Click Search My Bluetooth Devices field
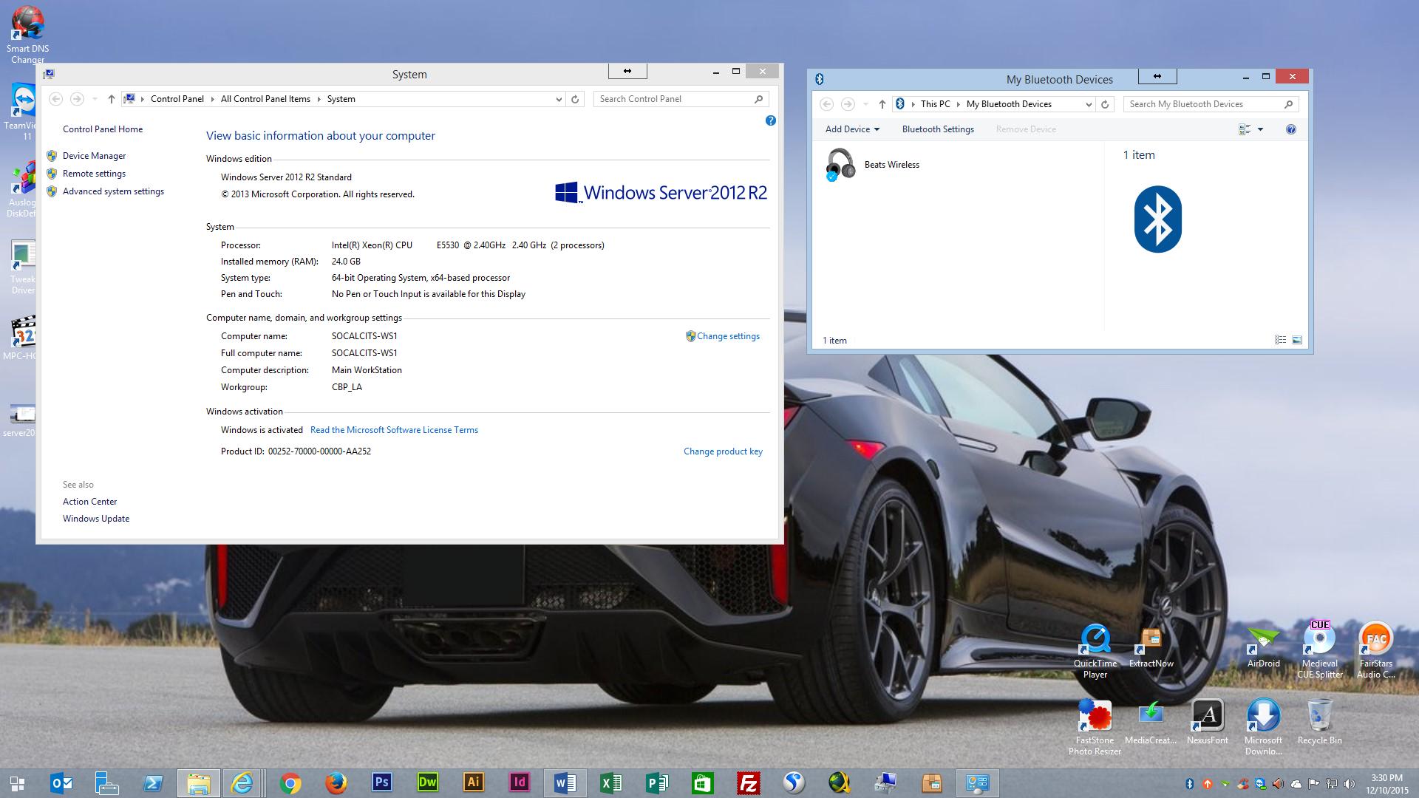 click(1211, 104)
